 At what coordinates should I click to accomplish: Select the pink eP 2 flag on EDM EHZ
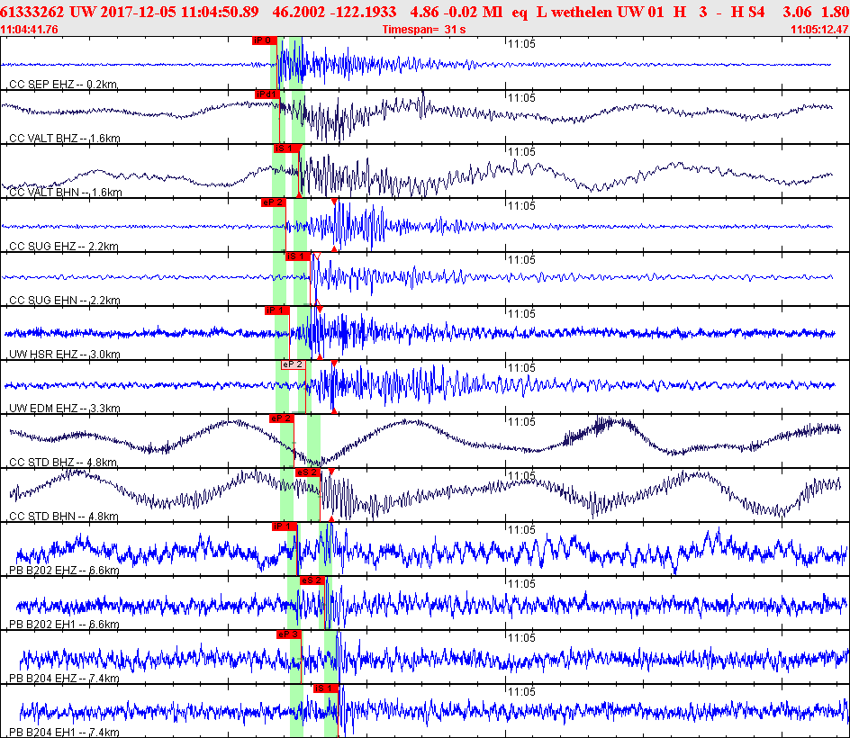[294, 364]
